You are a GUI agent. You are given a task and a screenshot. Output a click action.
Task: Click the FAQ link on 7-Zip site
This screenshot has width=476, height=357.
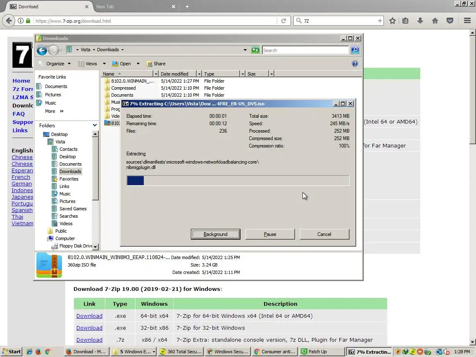(x=19, y=114)
